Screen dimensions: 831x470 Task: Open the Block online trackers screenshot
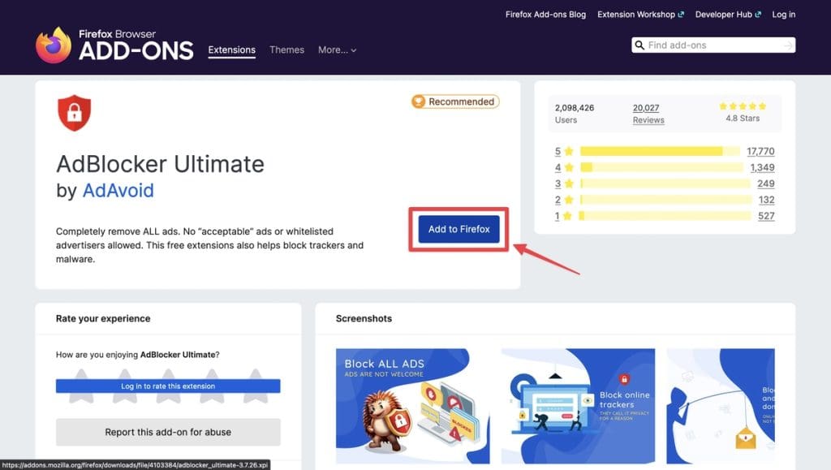[x=578, y=406]
